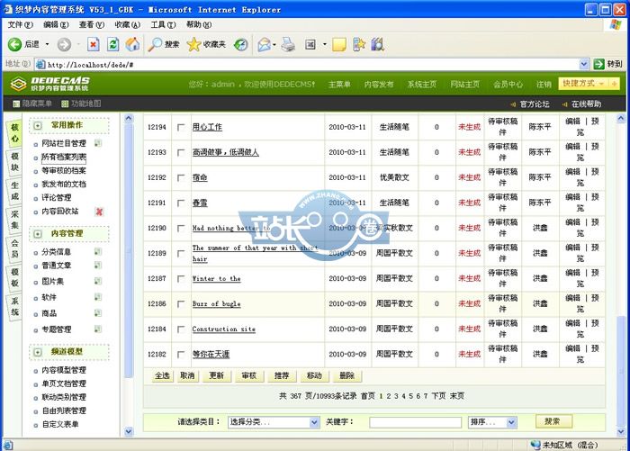Check the box for article 12194 用心工作
The image size is (630, 451).
pos(181,127)
